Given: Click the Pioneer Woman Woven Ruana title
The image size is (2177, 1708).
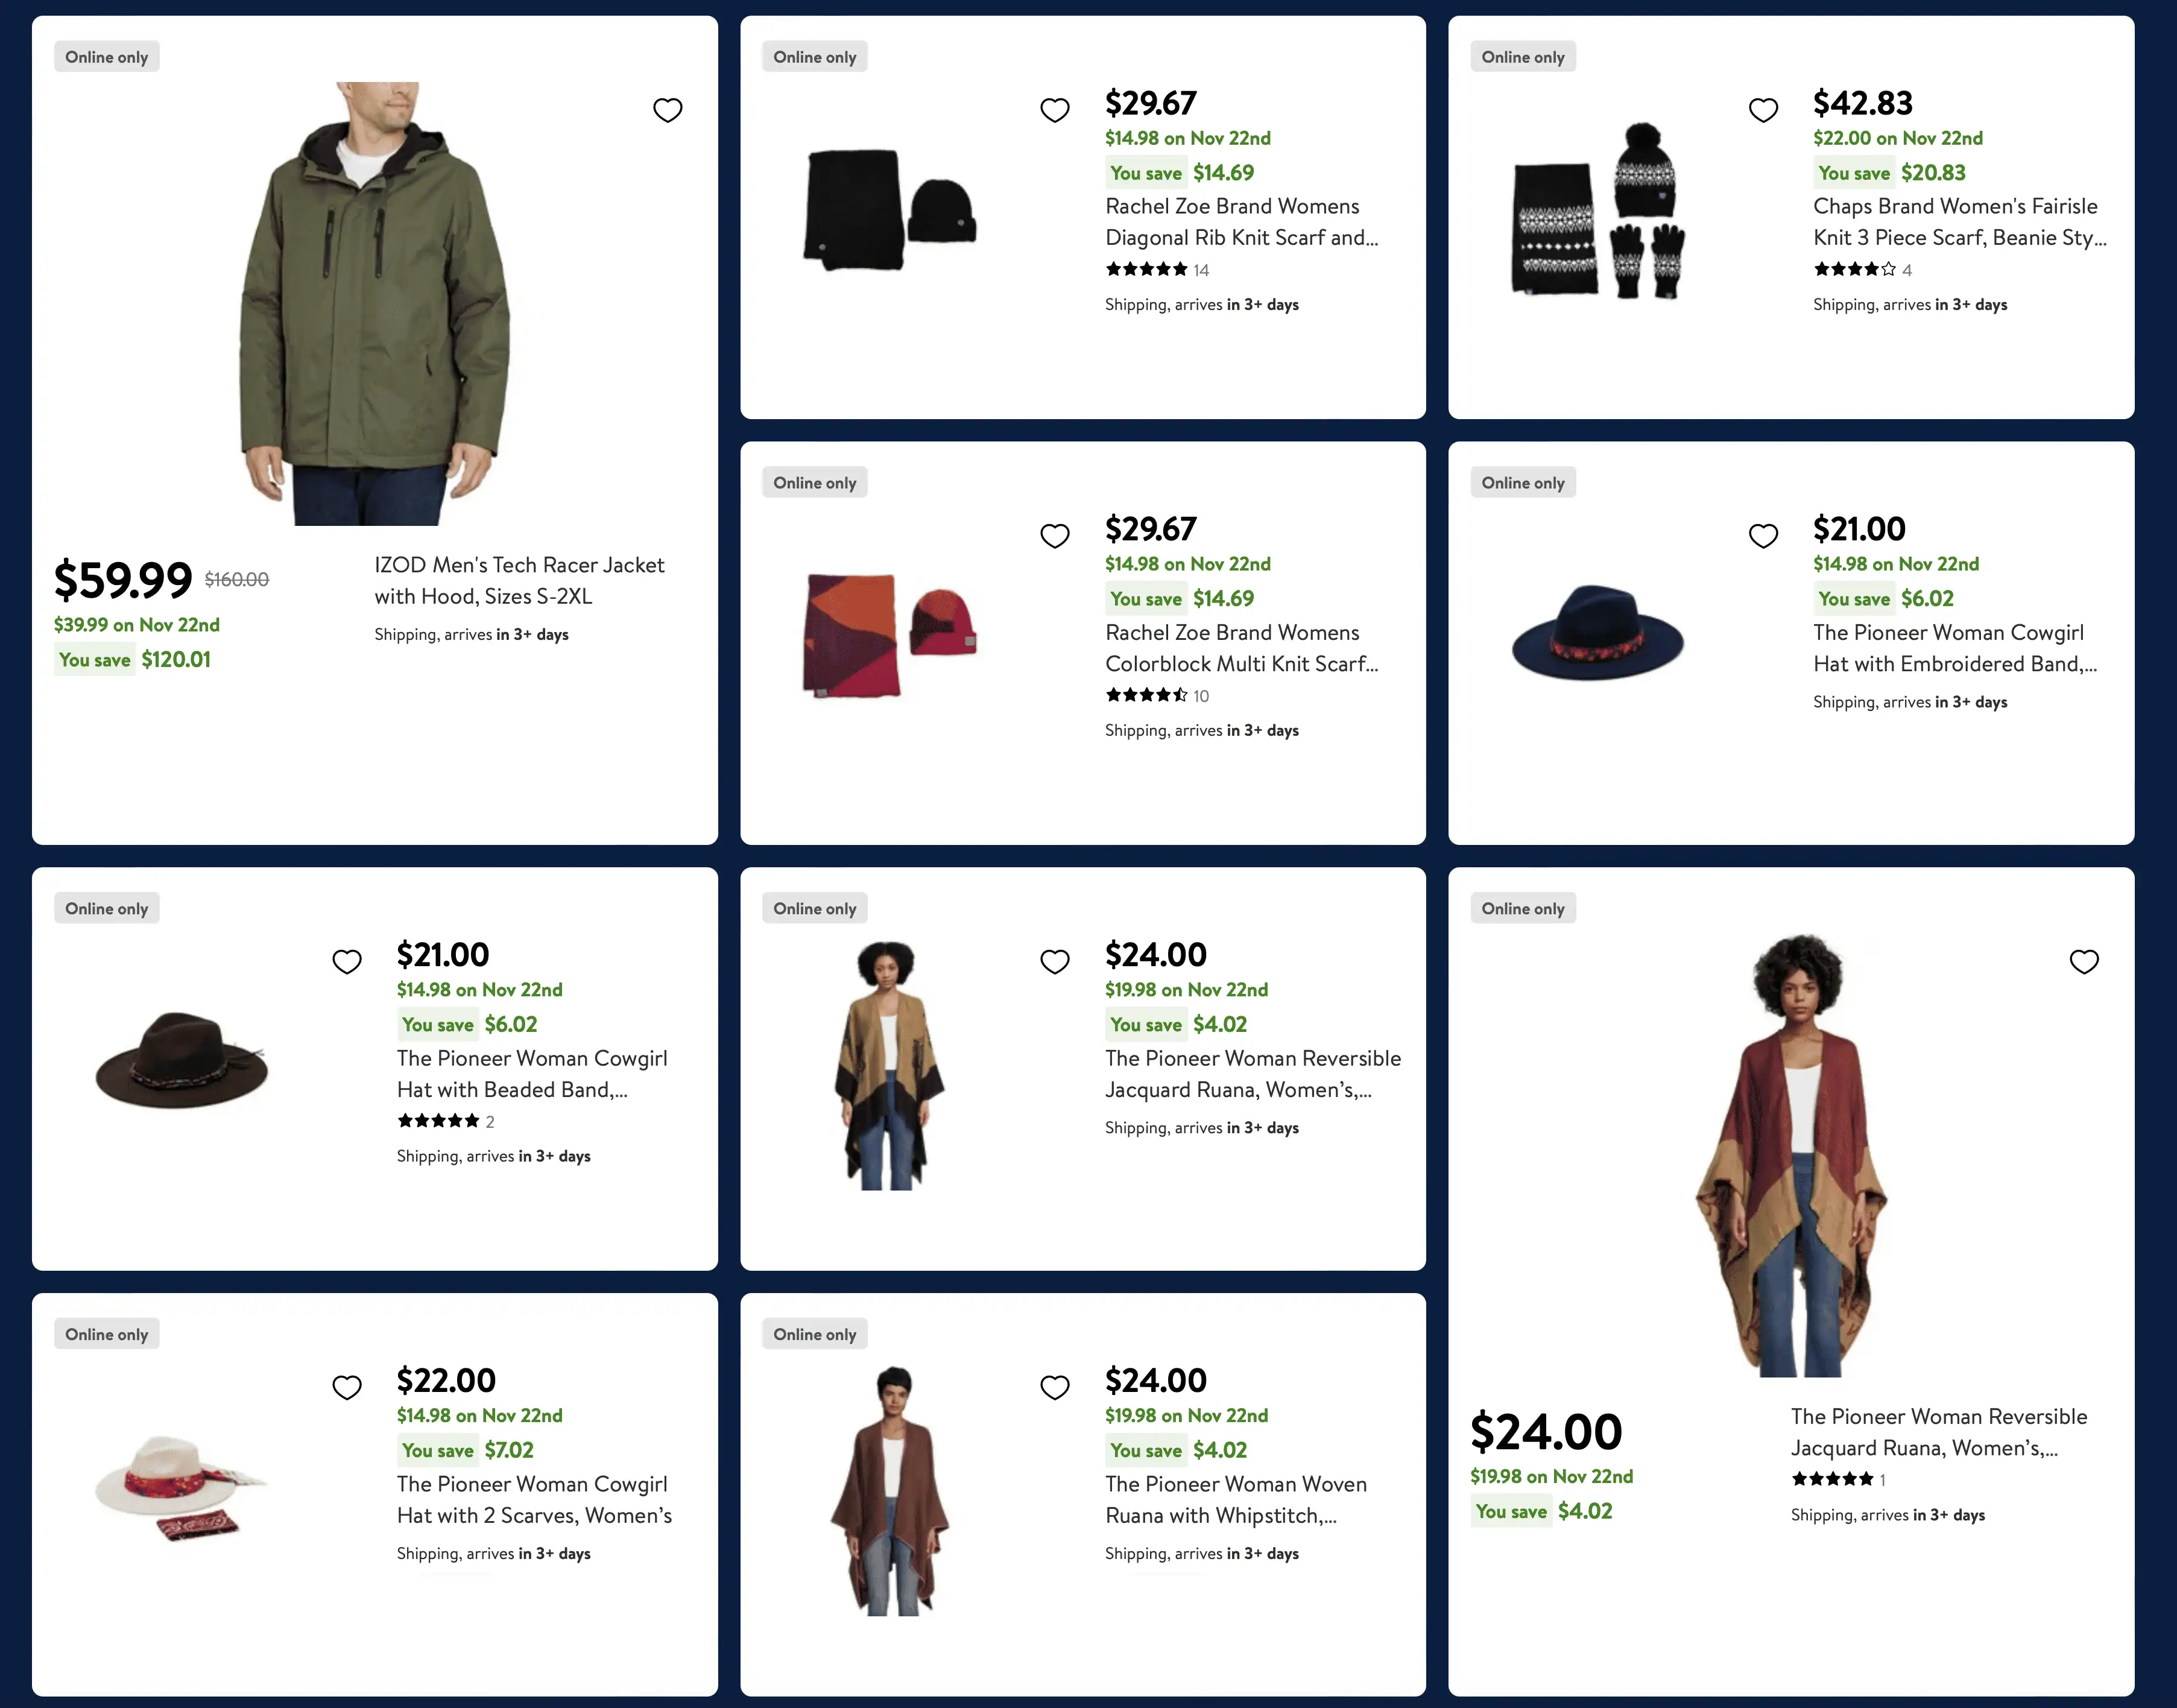Looking at the screenshot, I should tap(1235, 1500).
